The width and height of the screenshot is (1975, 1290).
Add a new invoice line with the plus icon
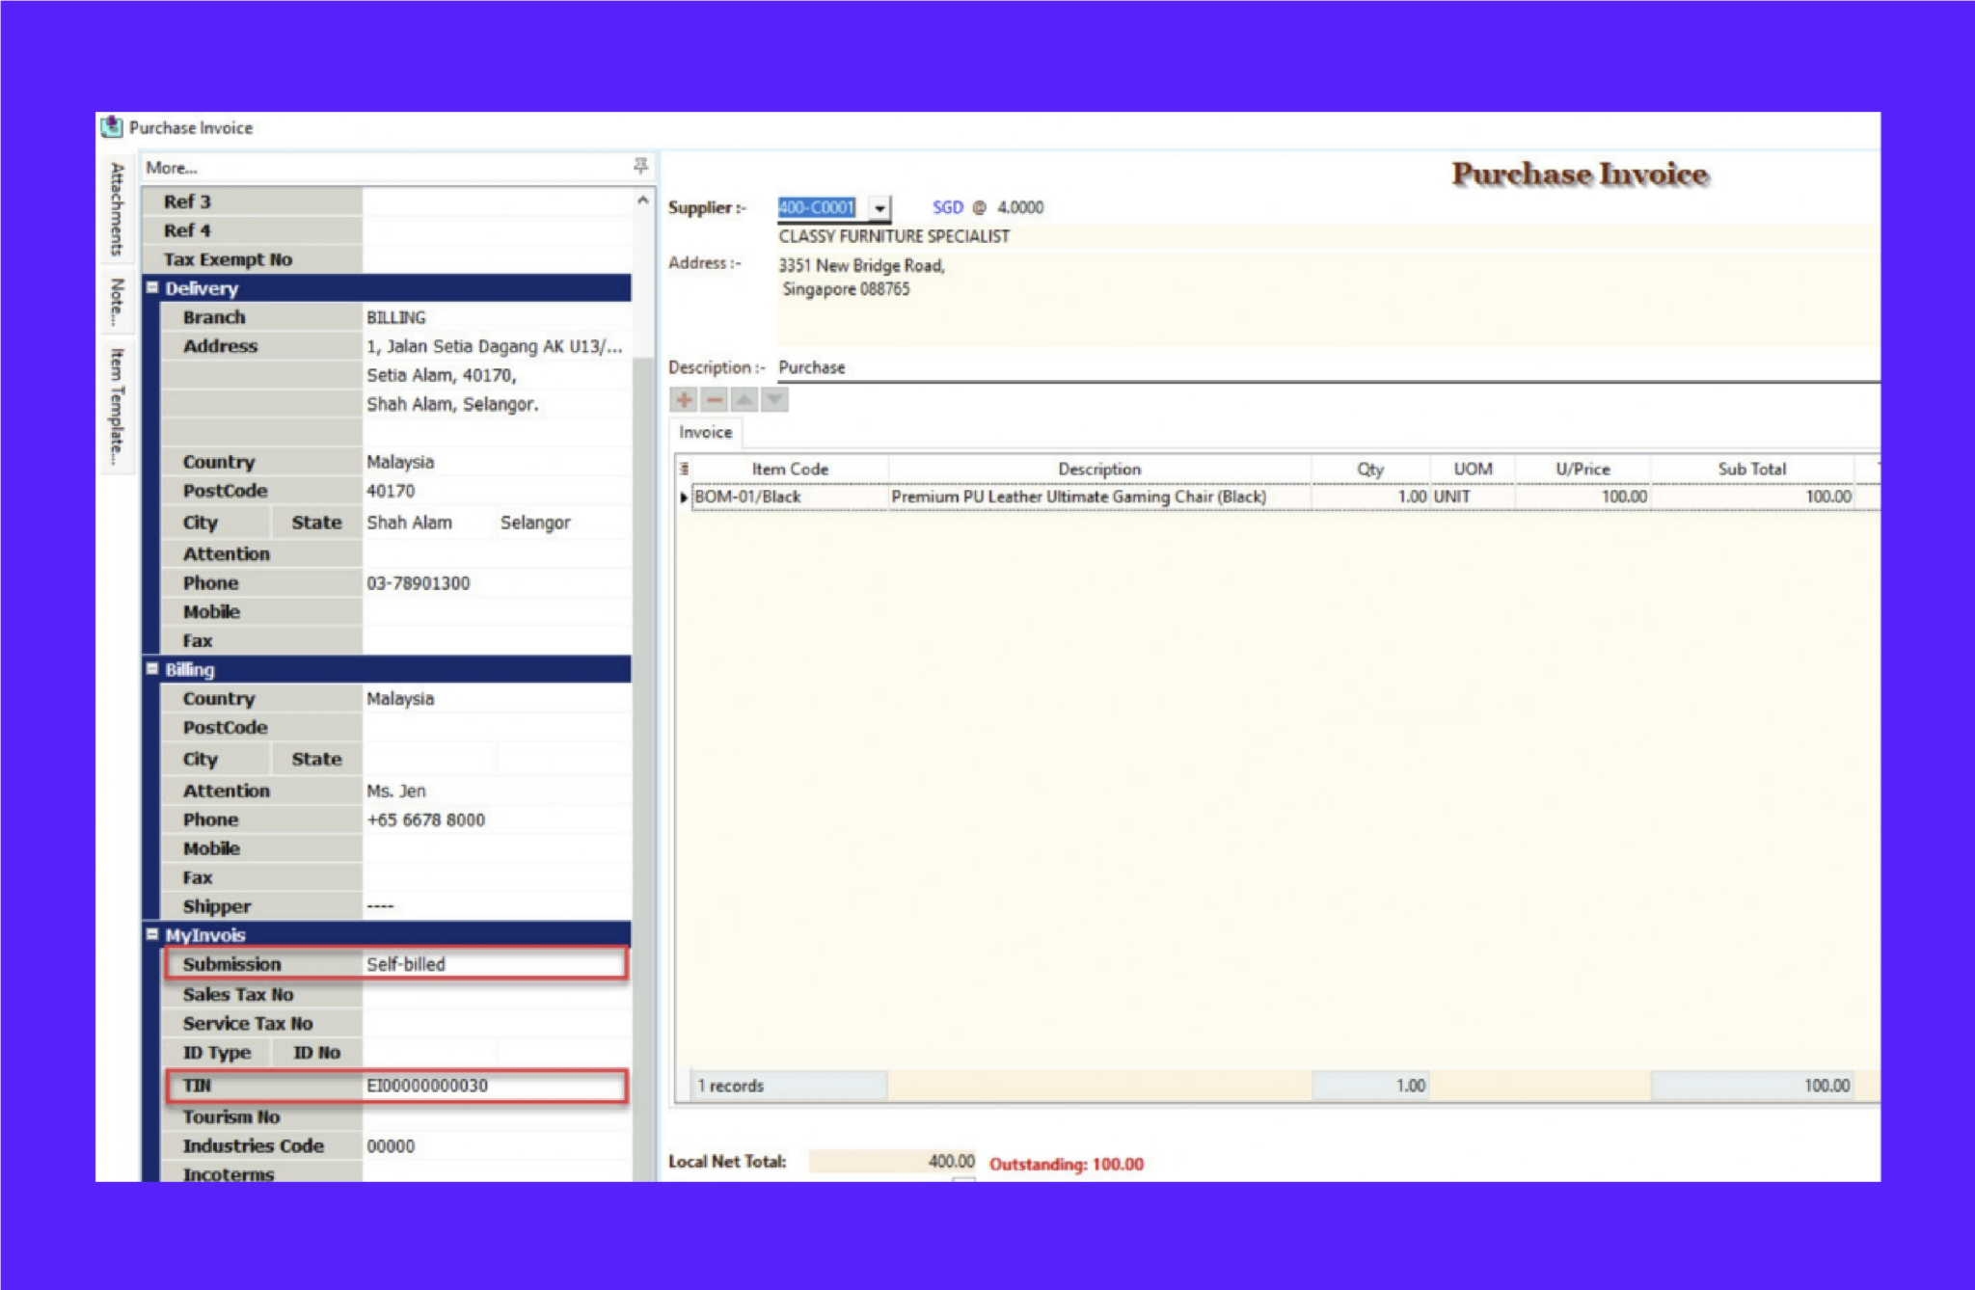pyautogui.click(x=683, y=398)
